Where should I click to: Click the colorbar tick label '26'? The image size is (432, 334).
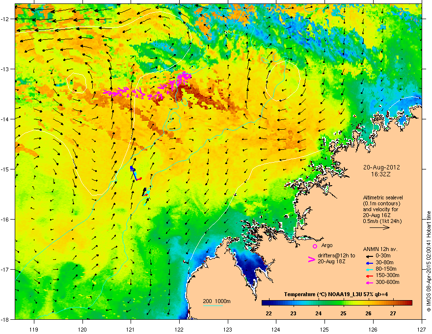[368, 313]
